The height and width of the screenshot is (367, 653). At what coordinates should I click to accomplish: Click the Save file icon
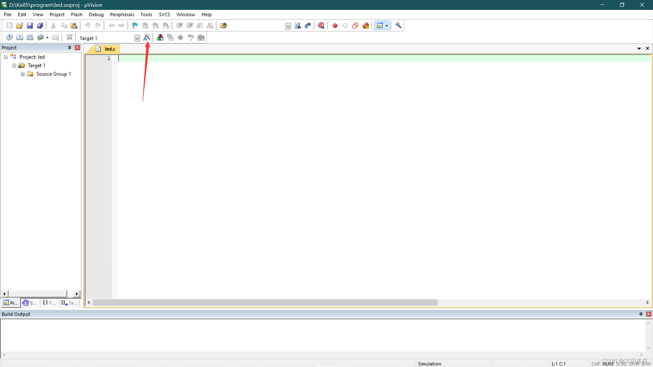[x=30, y=25]
